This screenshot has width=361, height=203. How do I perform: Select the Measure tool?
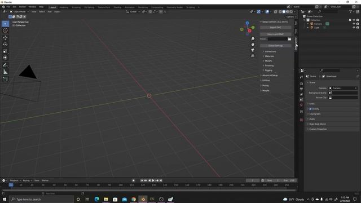point(5,72)
